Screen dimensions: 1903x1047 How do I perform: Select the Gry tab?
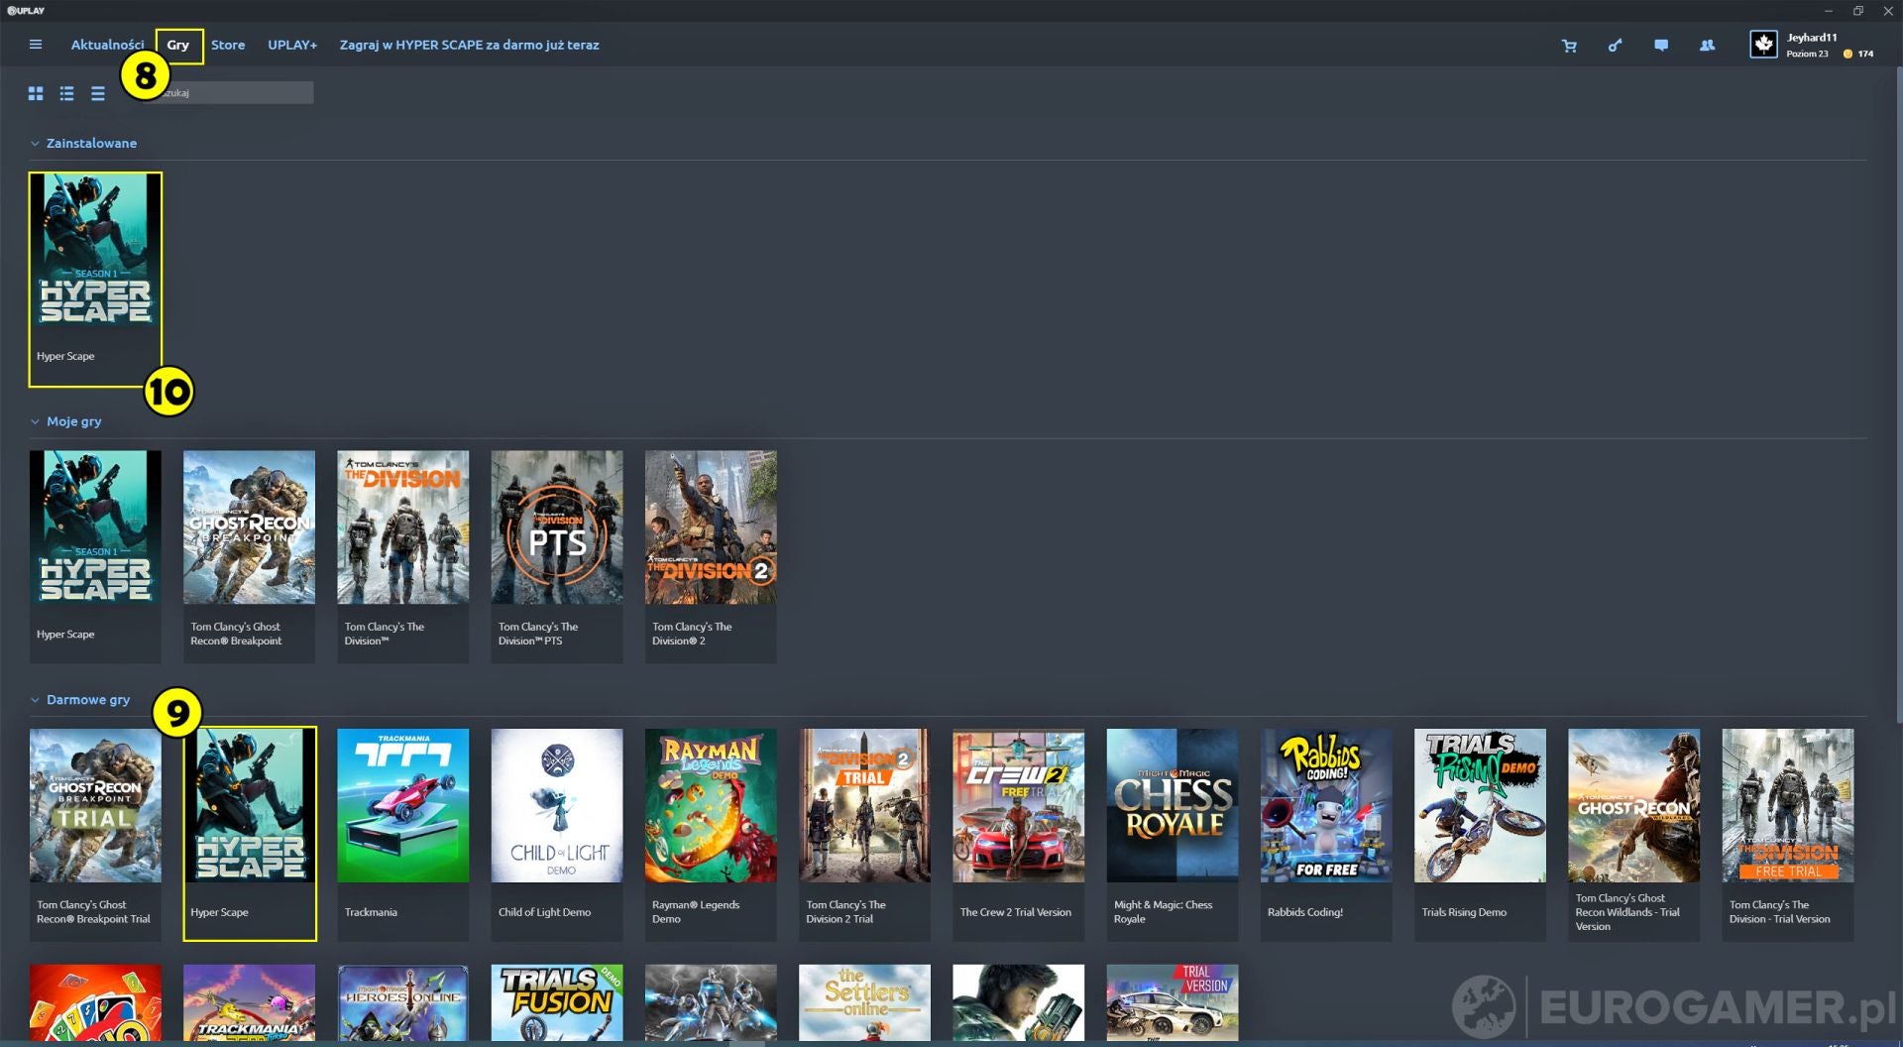click(x=178, y=45)
